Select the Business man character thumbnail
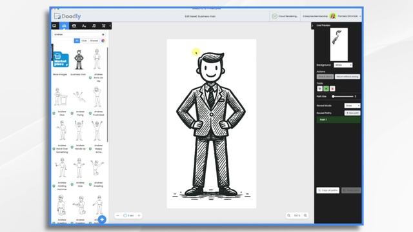 (79, 60)
